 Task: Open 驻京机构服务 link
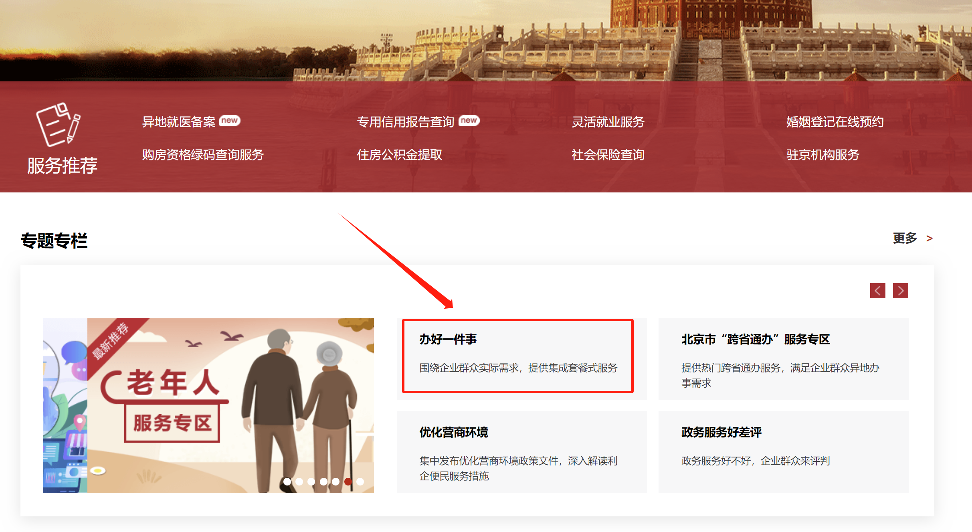coord(822,155)
